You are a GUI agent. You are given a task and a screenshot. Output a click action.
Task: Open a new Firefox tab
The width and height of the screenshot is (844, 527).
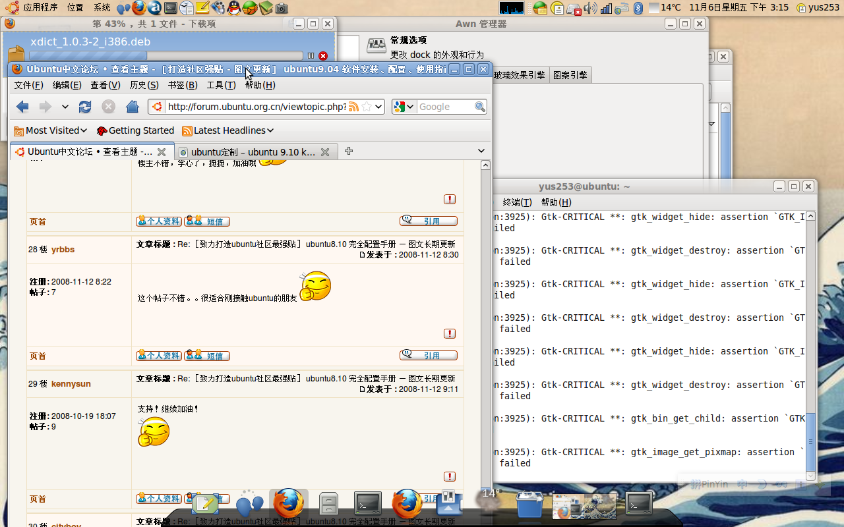[x=349, y=152]
